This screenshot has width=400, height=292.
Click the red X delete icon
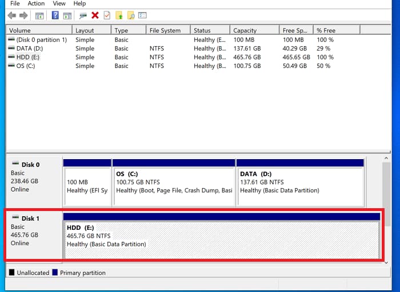point(95,15)
